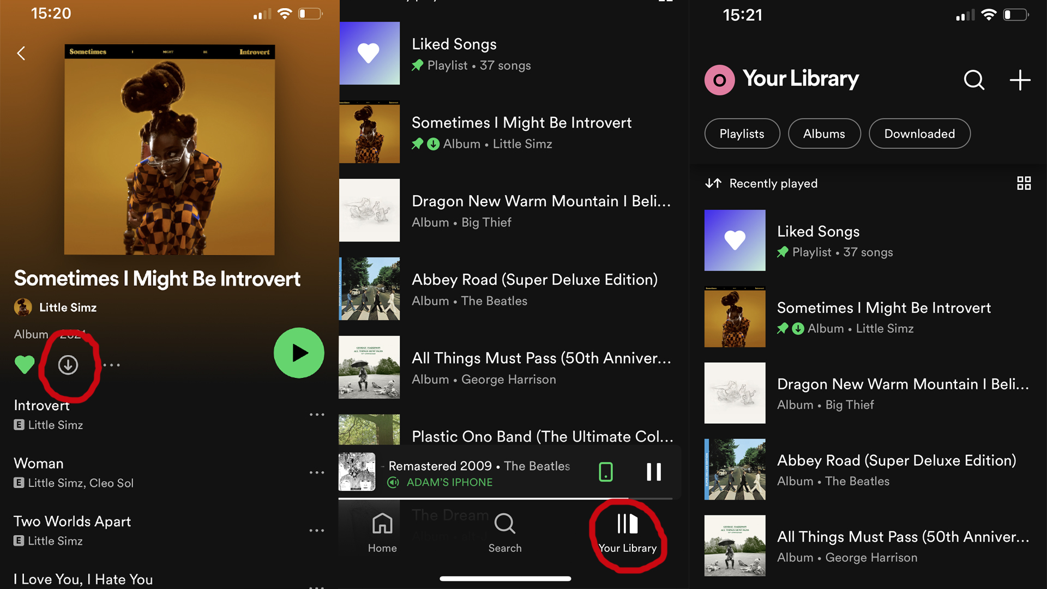Toggle the Downloaded filter button
The height and width of the screenshot is (589, 1047).
[921, 134]
